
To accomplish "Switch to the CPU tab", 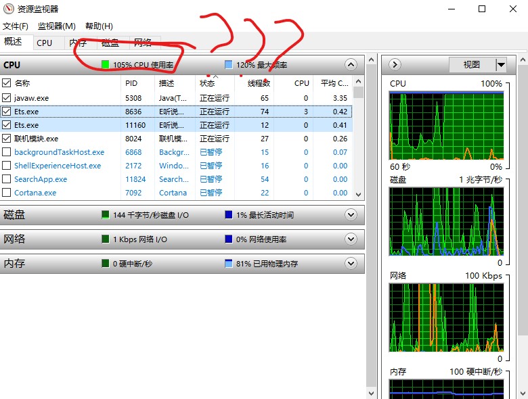I will click(45, 43).
